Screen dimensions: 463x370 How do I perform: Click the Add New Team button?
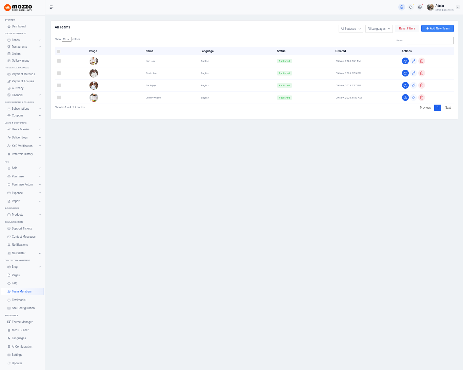pyautogui.click(x=437, y=28)
